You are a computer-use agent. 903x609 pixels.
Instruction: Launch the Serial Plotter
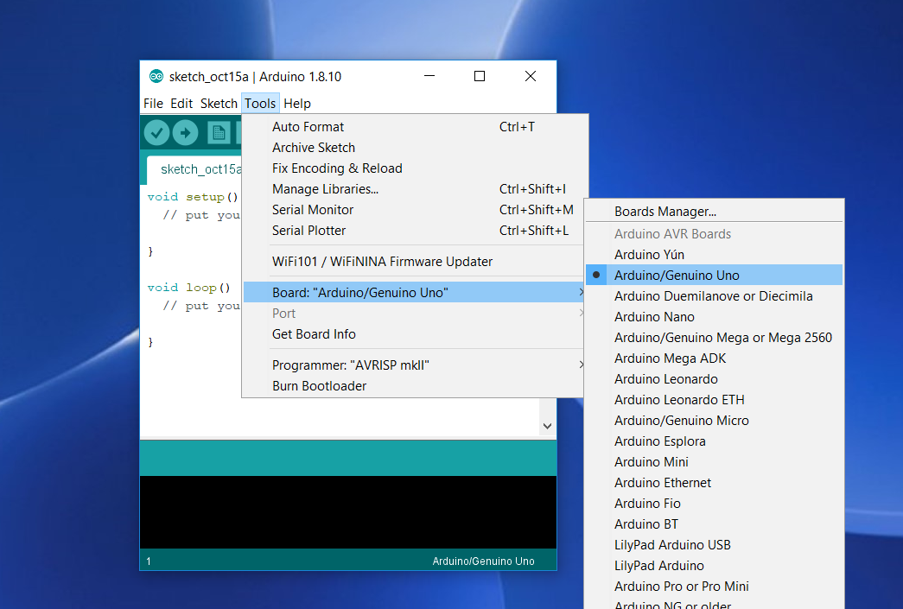coord(414,231)
